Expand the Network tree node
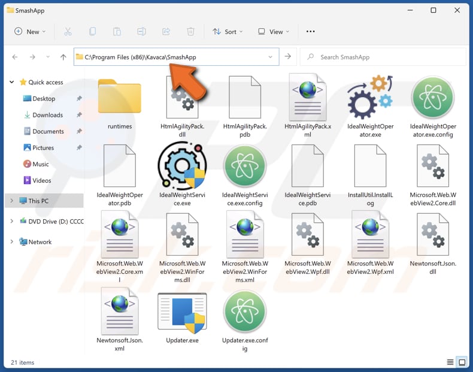Screen dimensions: 473x372 [x=11, y=242]
